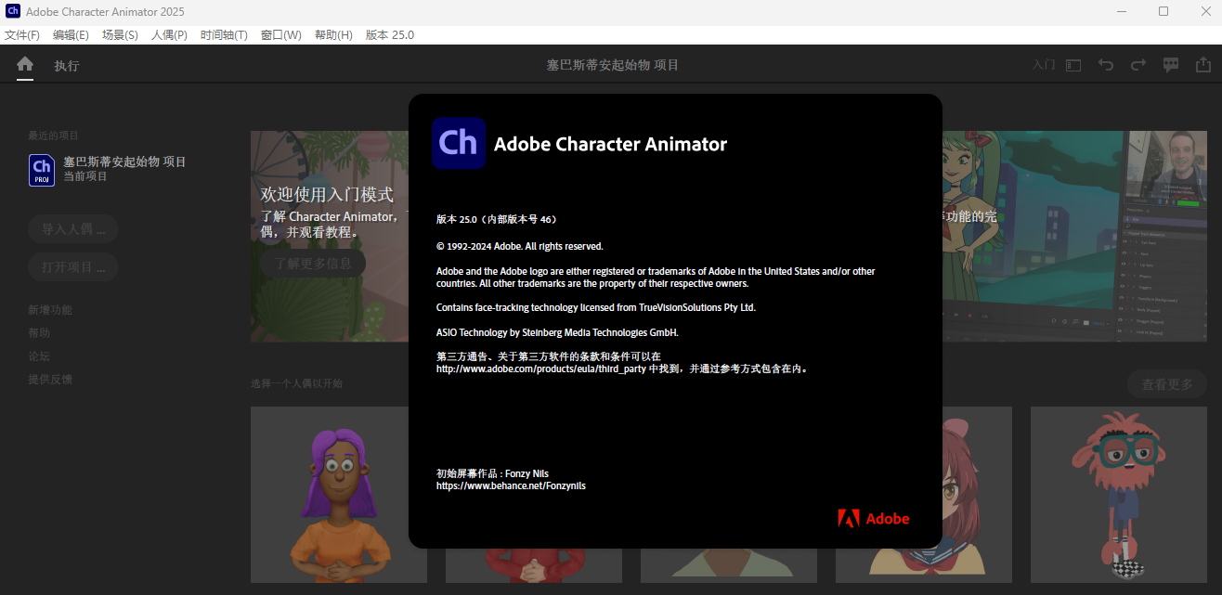Screen dimensions: 1222x595
Task: Open the 版本 25.0 menu
Action: [x=390, y=35]
